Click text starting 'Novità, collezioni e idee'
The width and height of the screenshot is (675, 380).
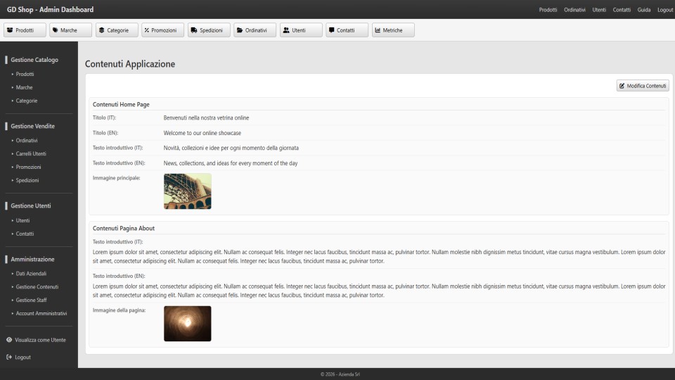tap(231, 148)
